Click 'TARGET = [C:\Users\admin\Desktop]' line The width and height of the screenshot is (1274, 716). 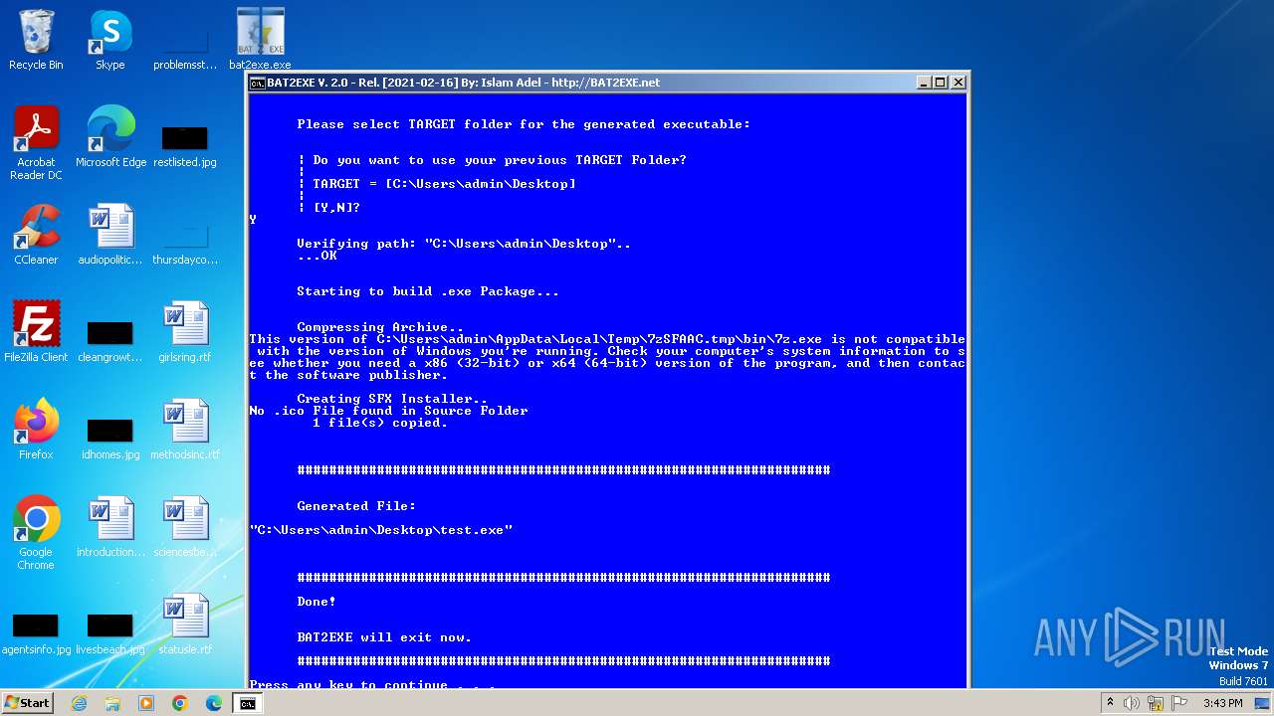tap(444, 184)
